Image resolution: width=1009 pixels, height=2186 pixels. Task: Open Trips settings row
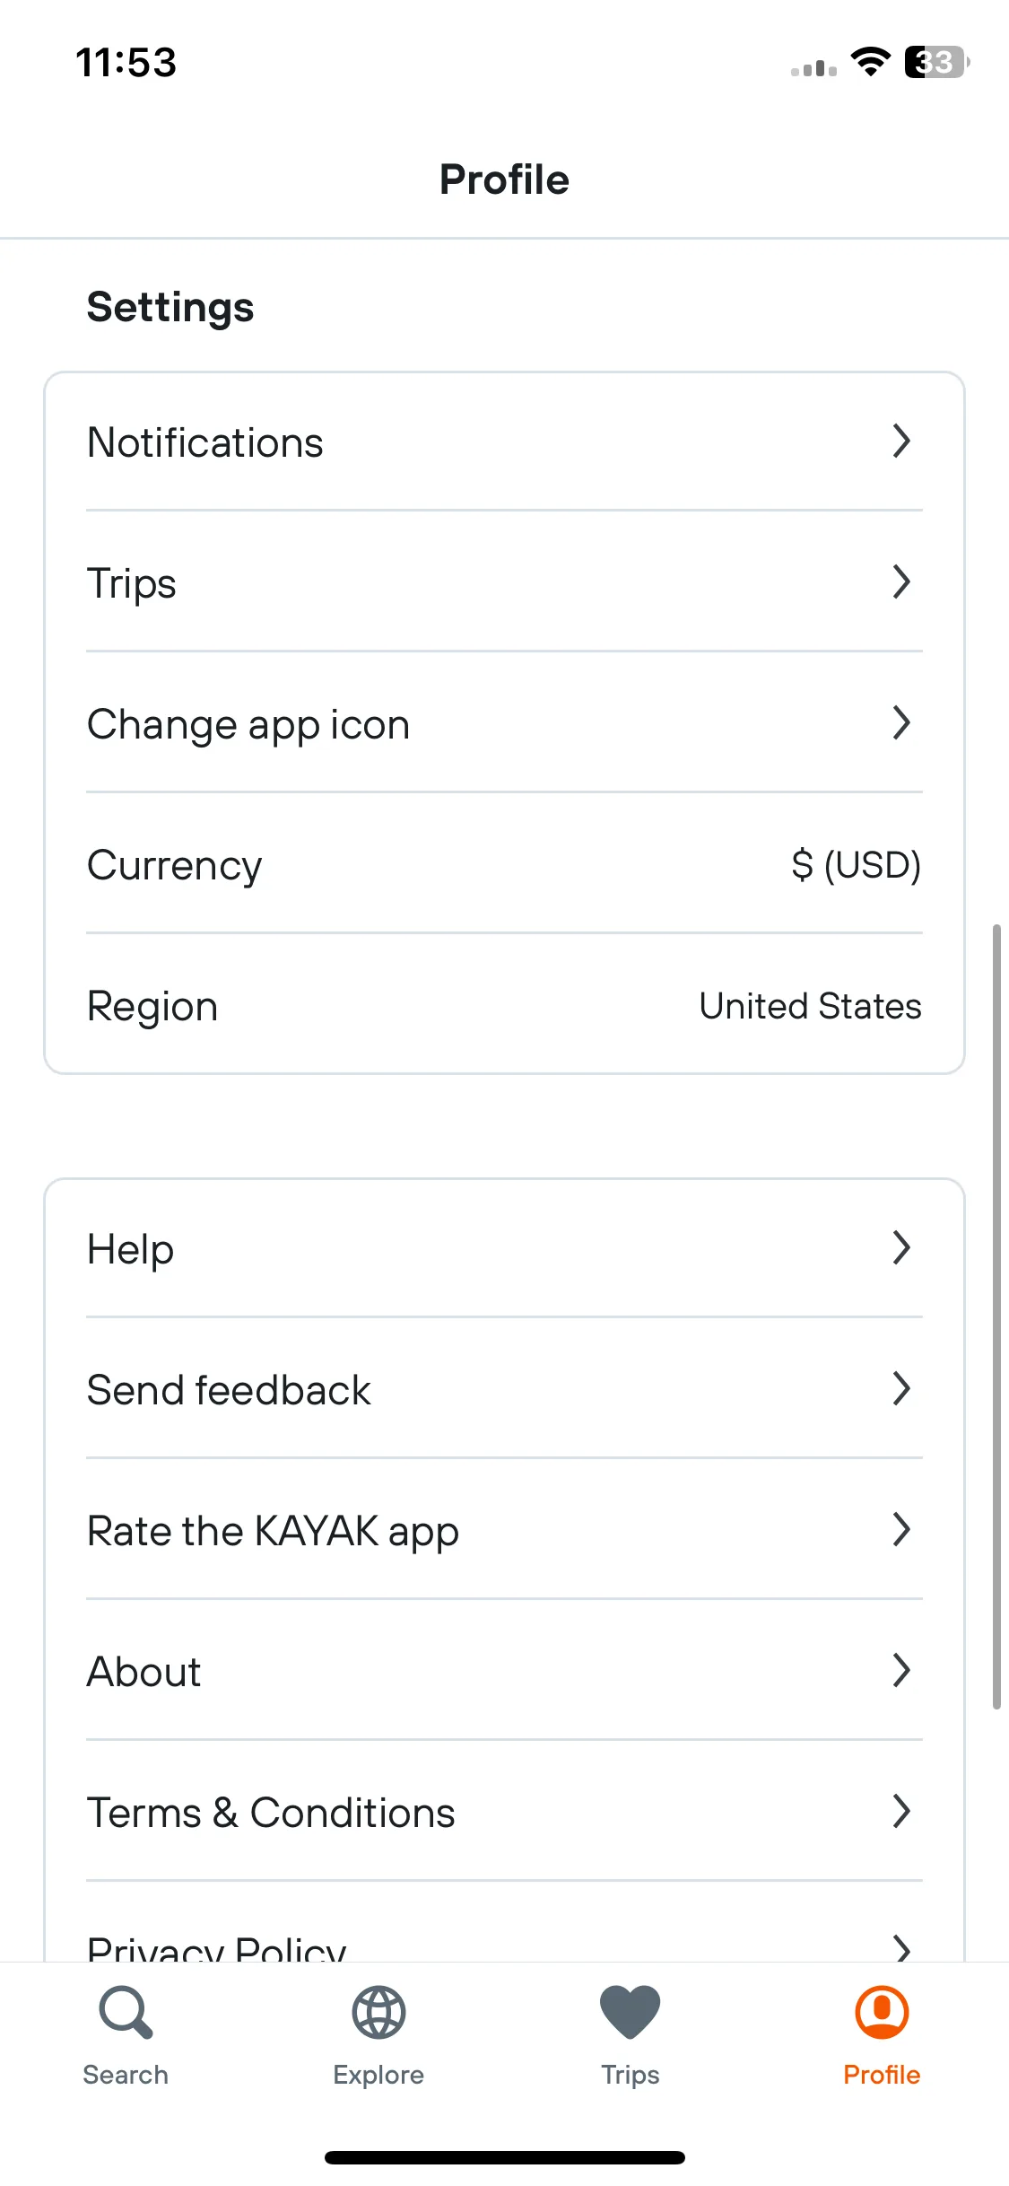coord(504,581)
